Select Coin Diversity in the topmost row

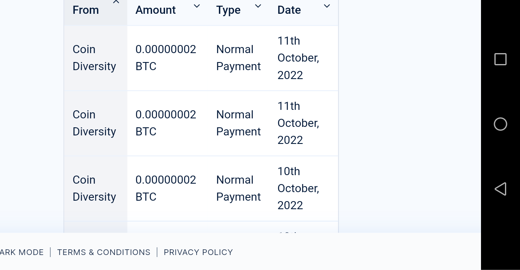coord(94,58)
